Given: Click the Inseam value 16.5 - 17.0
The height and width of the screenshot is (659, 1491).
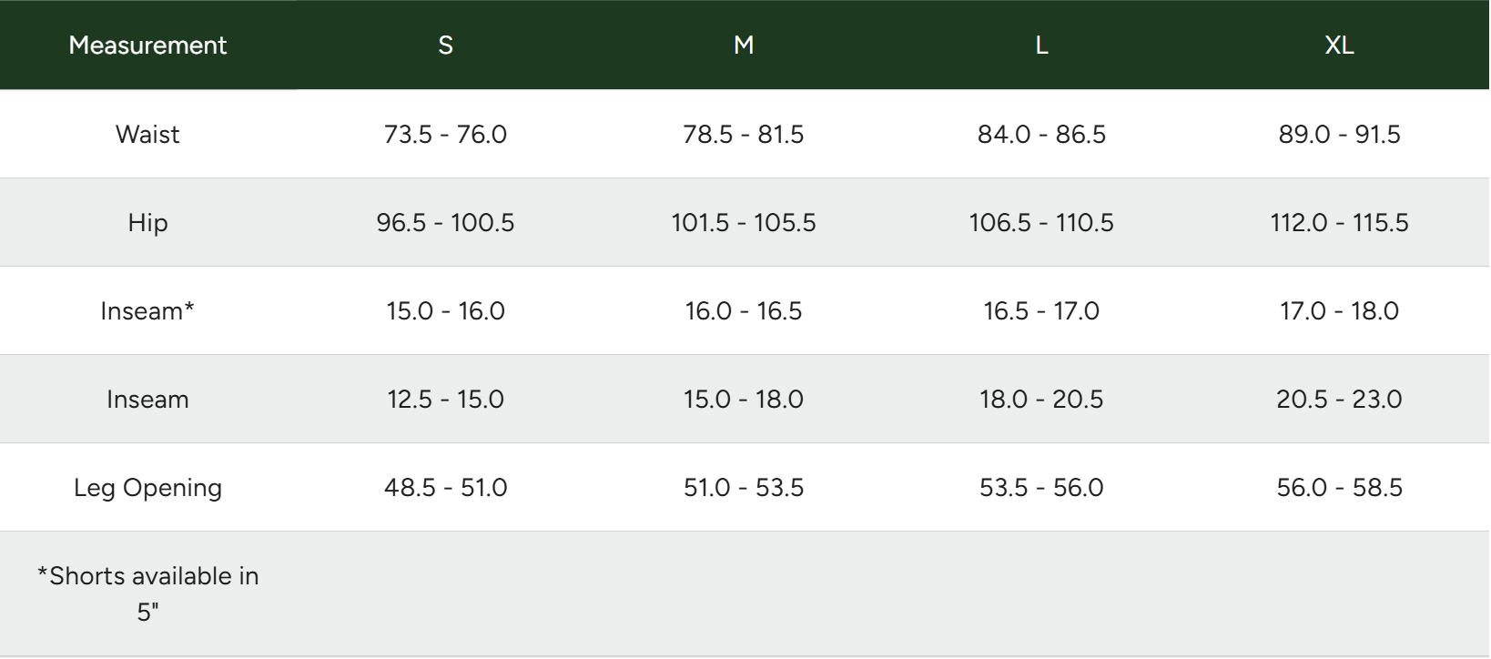Looking at the screenshot, I should (x=1041, y=311).
